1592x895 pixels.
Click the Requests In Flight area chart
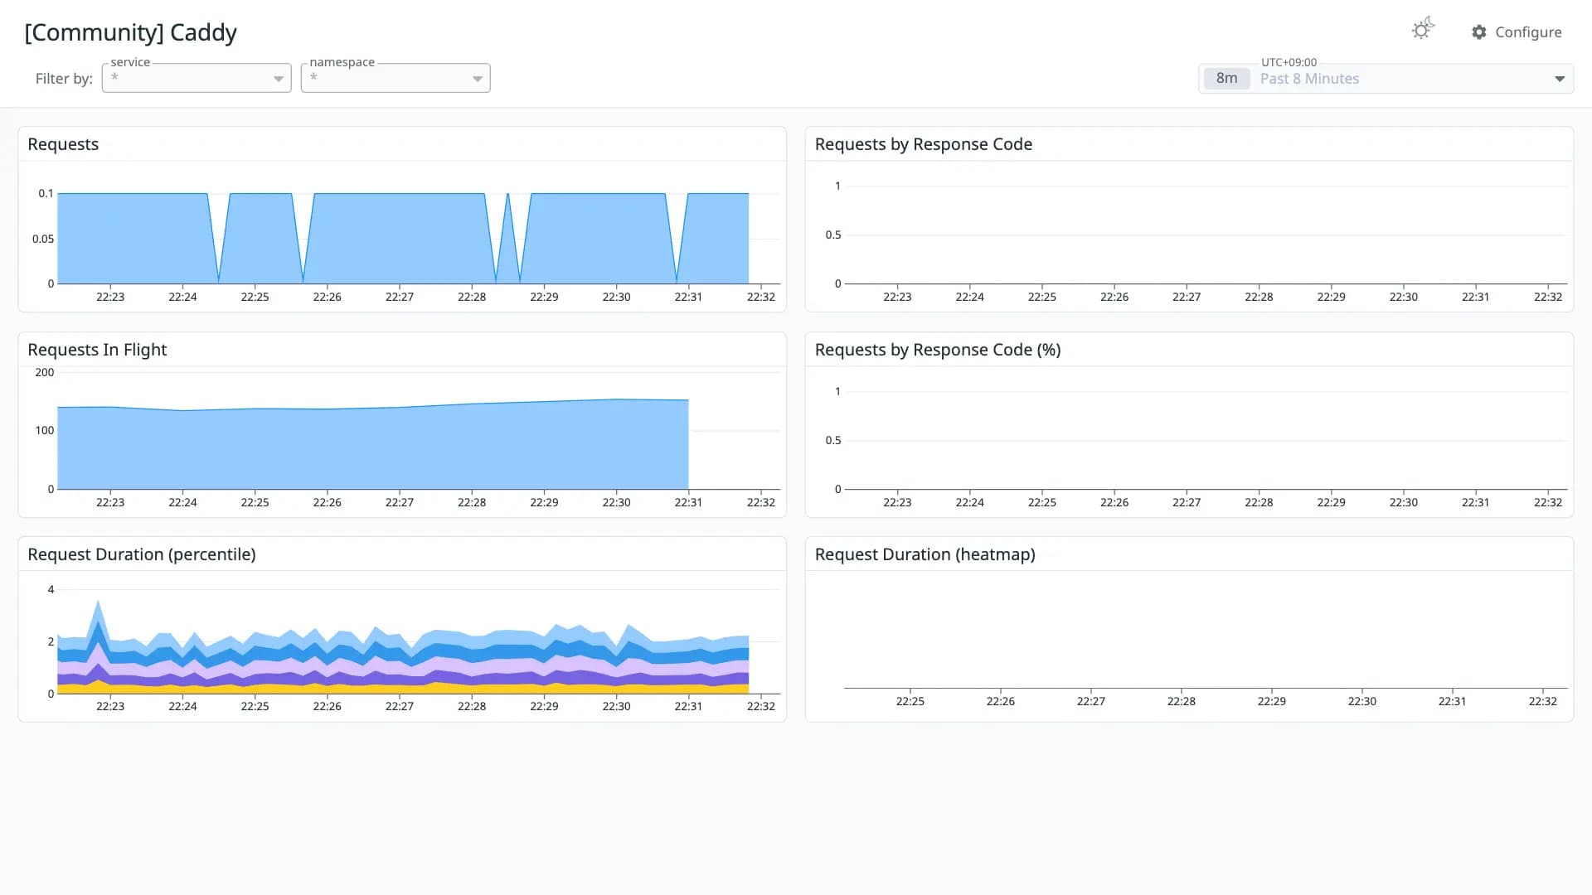coord(373,447)
